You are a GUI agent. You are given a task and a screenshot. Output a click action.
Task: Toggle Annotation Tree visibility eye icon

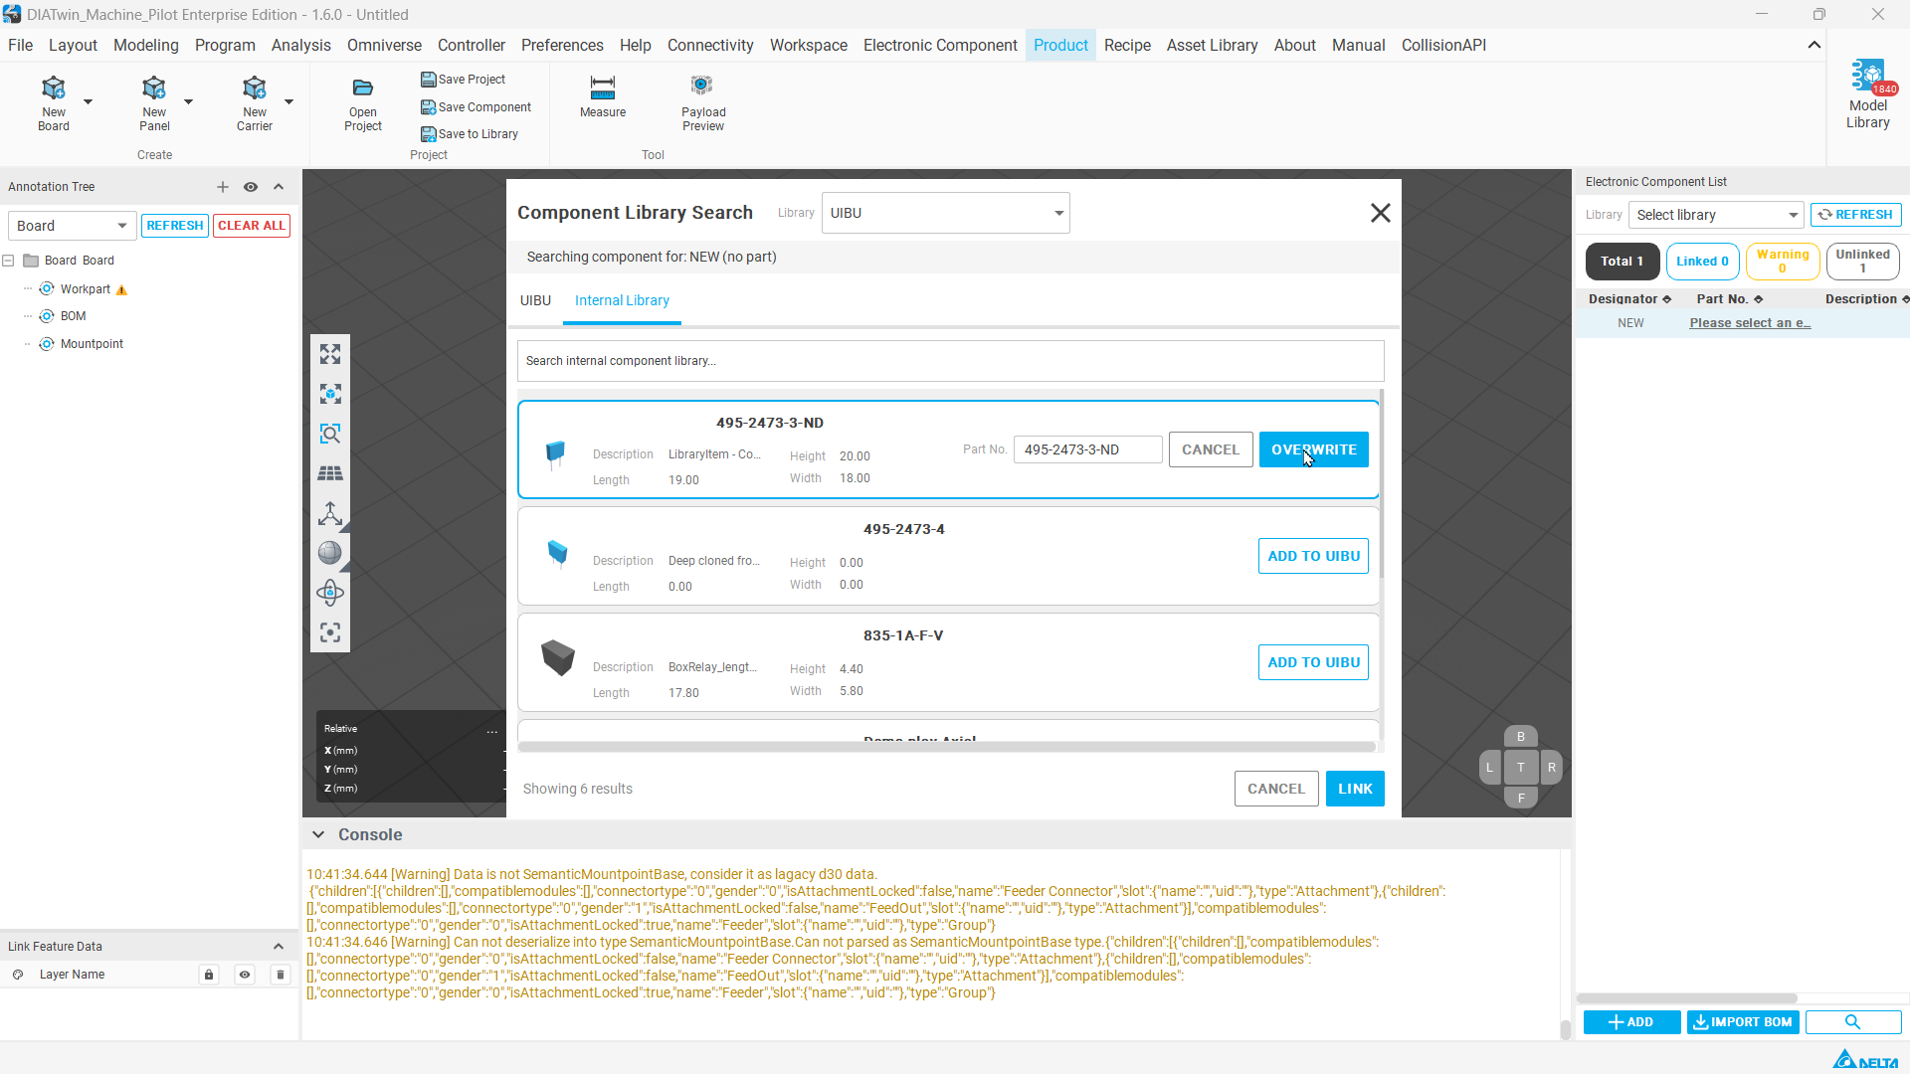[x=251, y=187]
